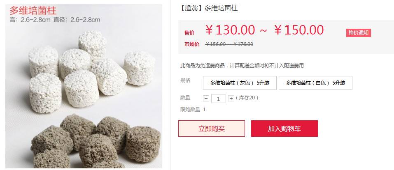Click the 加入购物车 button
This screenshot has width=394, height=170.
[284, 129]
